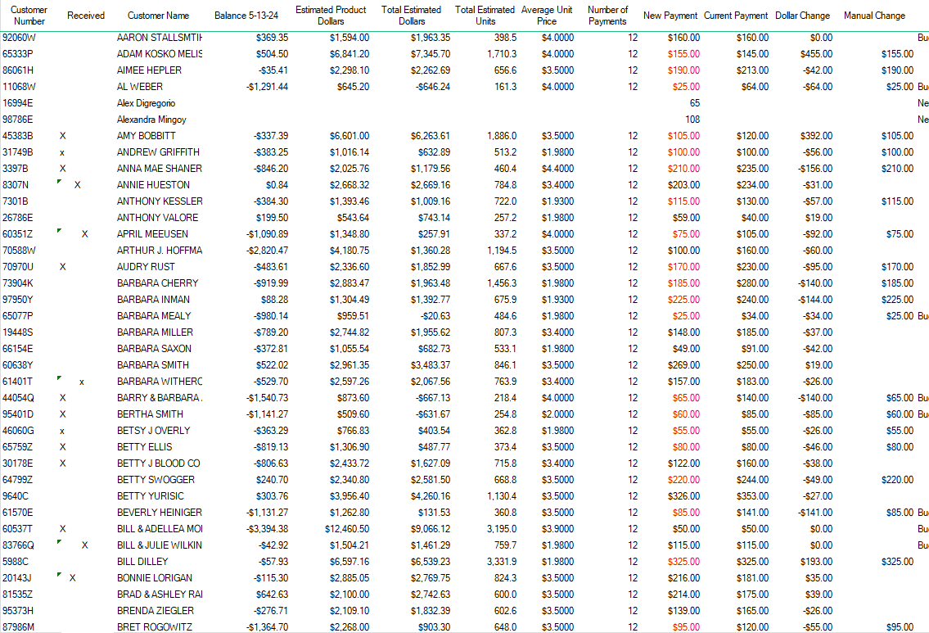
Task: Click BARBARA SAXON's current payment $91.00
Action: (755, 349)
